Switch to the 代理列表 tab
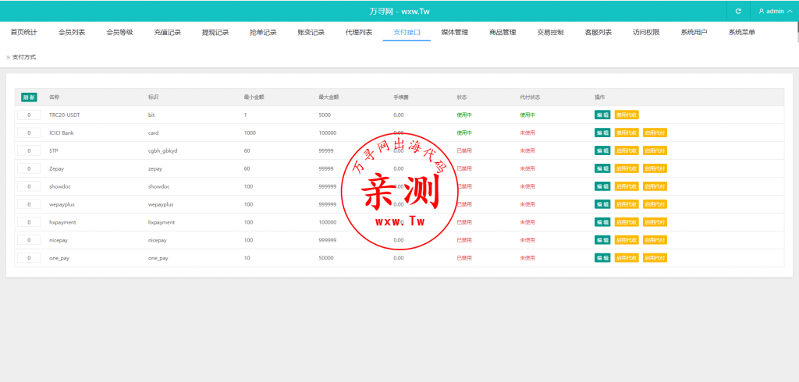 point(359,32)
